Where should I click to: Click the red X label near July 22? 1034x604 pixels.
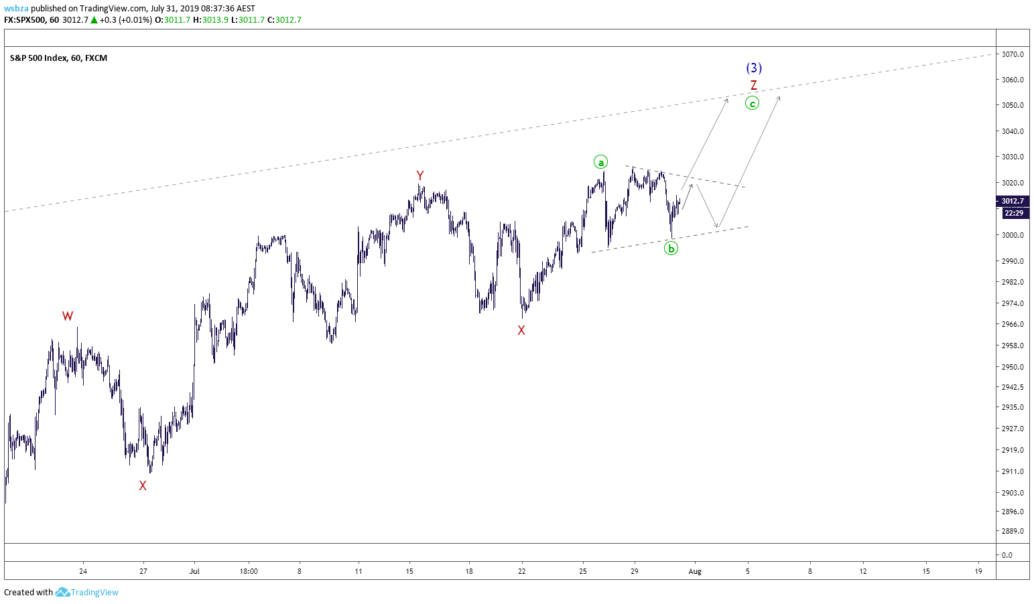coord(521,330)
